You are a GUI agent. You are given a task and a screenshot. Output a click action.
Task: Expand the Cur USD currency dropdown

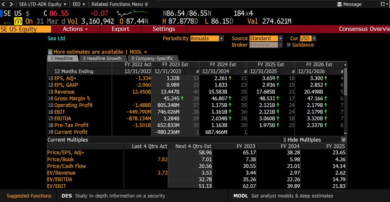(308, 38)
